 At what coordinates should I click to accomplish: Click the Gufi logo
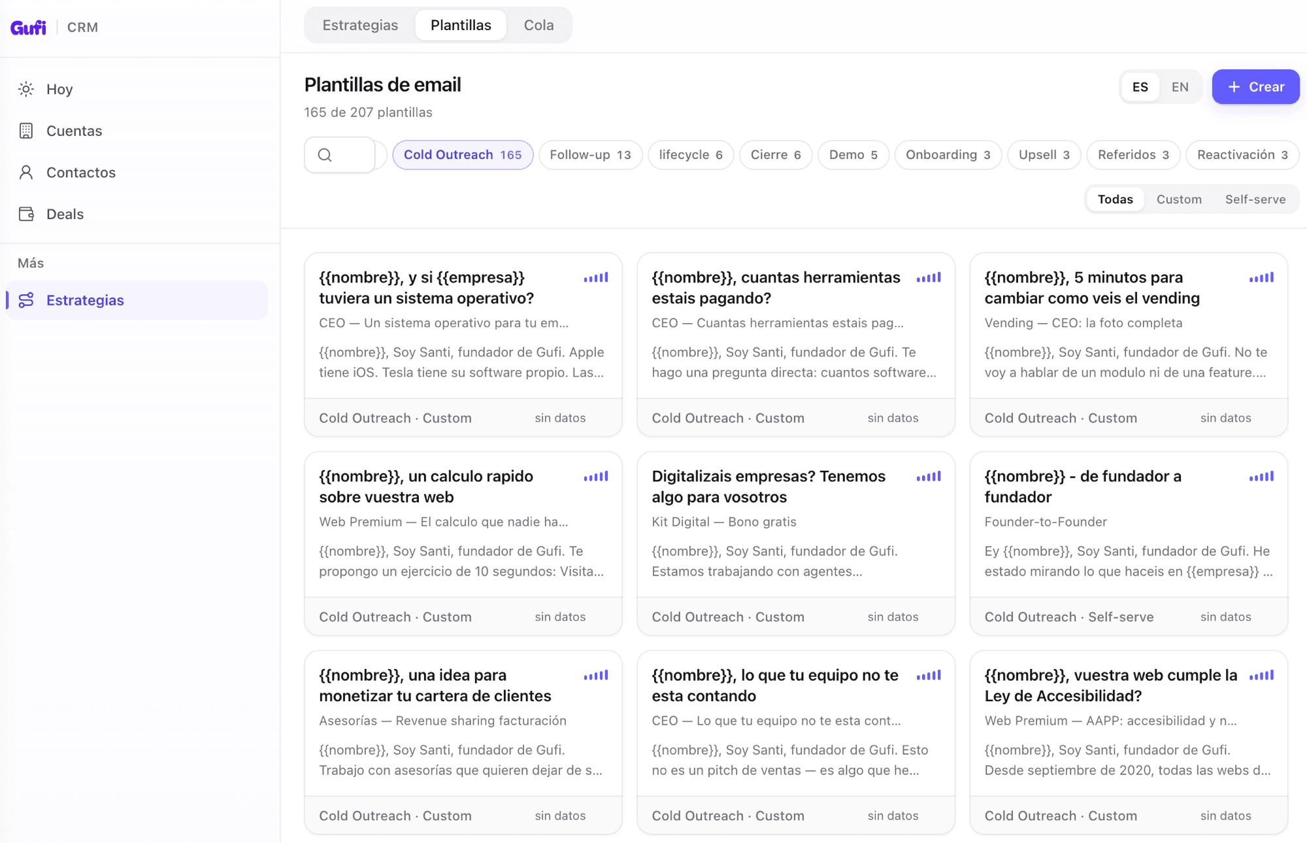pos(28,27)
